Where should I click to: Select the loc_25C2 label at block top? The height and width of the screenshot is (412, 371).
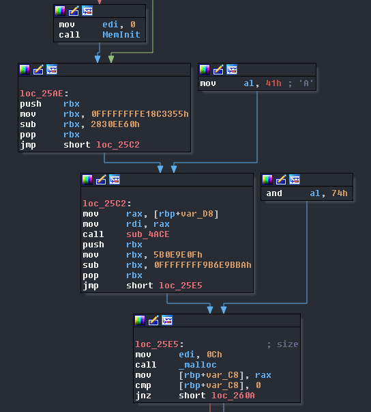[x=104, y=204]
